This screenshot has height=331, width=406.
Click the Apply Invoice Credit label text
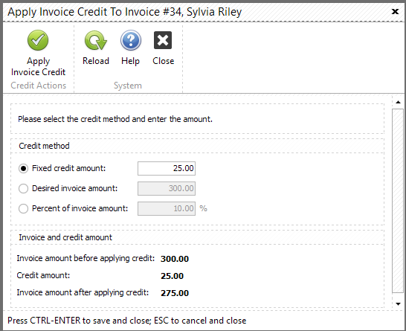39,66
